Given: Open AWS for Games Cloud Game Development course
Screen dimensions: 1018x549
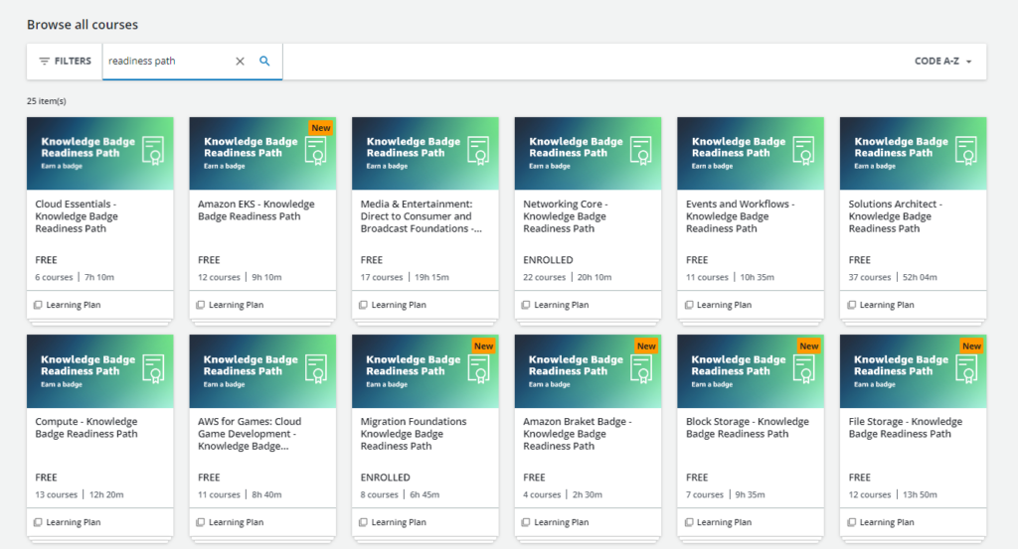Looking at the screenshot, I should (x=249, y=434).
